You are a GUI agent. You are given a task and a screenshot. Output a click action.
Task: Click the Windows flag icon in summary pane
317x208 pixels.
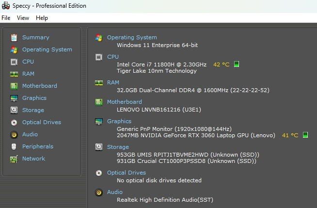pos(99,38)
